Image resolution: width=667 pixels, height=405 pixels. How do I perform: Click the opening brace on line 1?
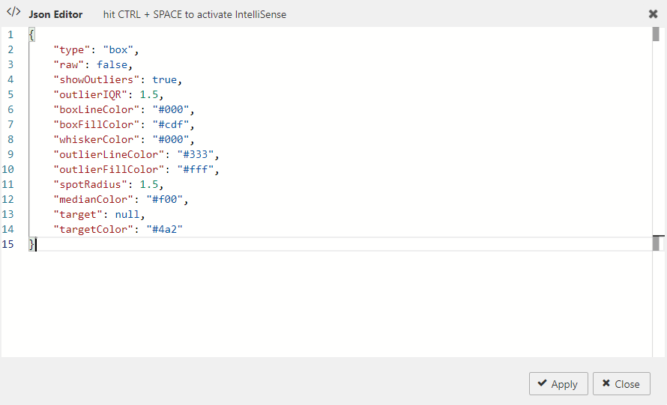coord(31,35)
